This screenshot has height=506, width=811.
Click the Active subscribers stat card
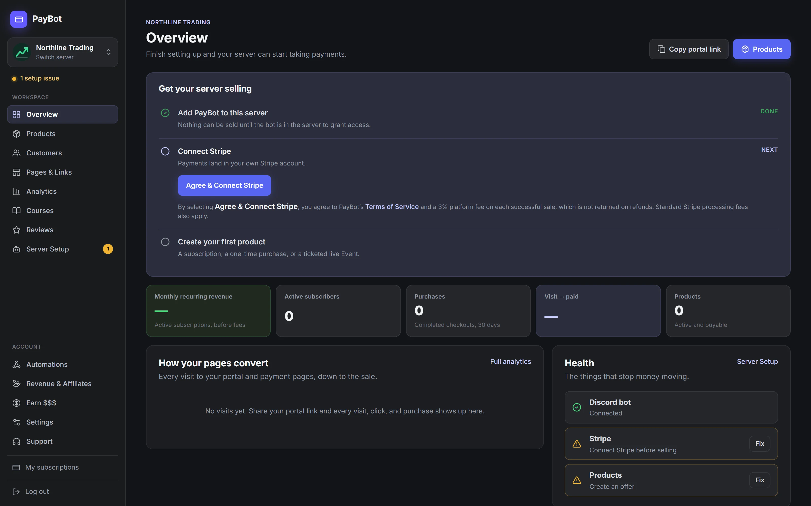click(x=338, y=311)
